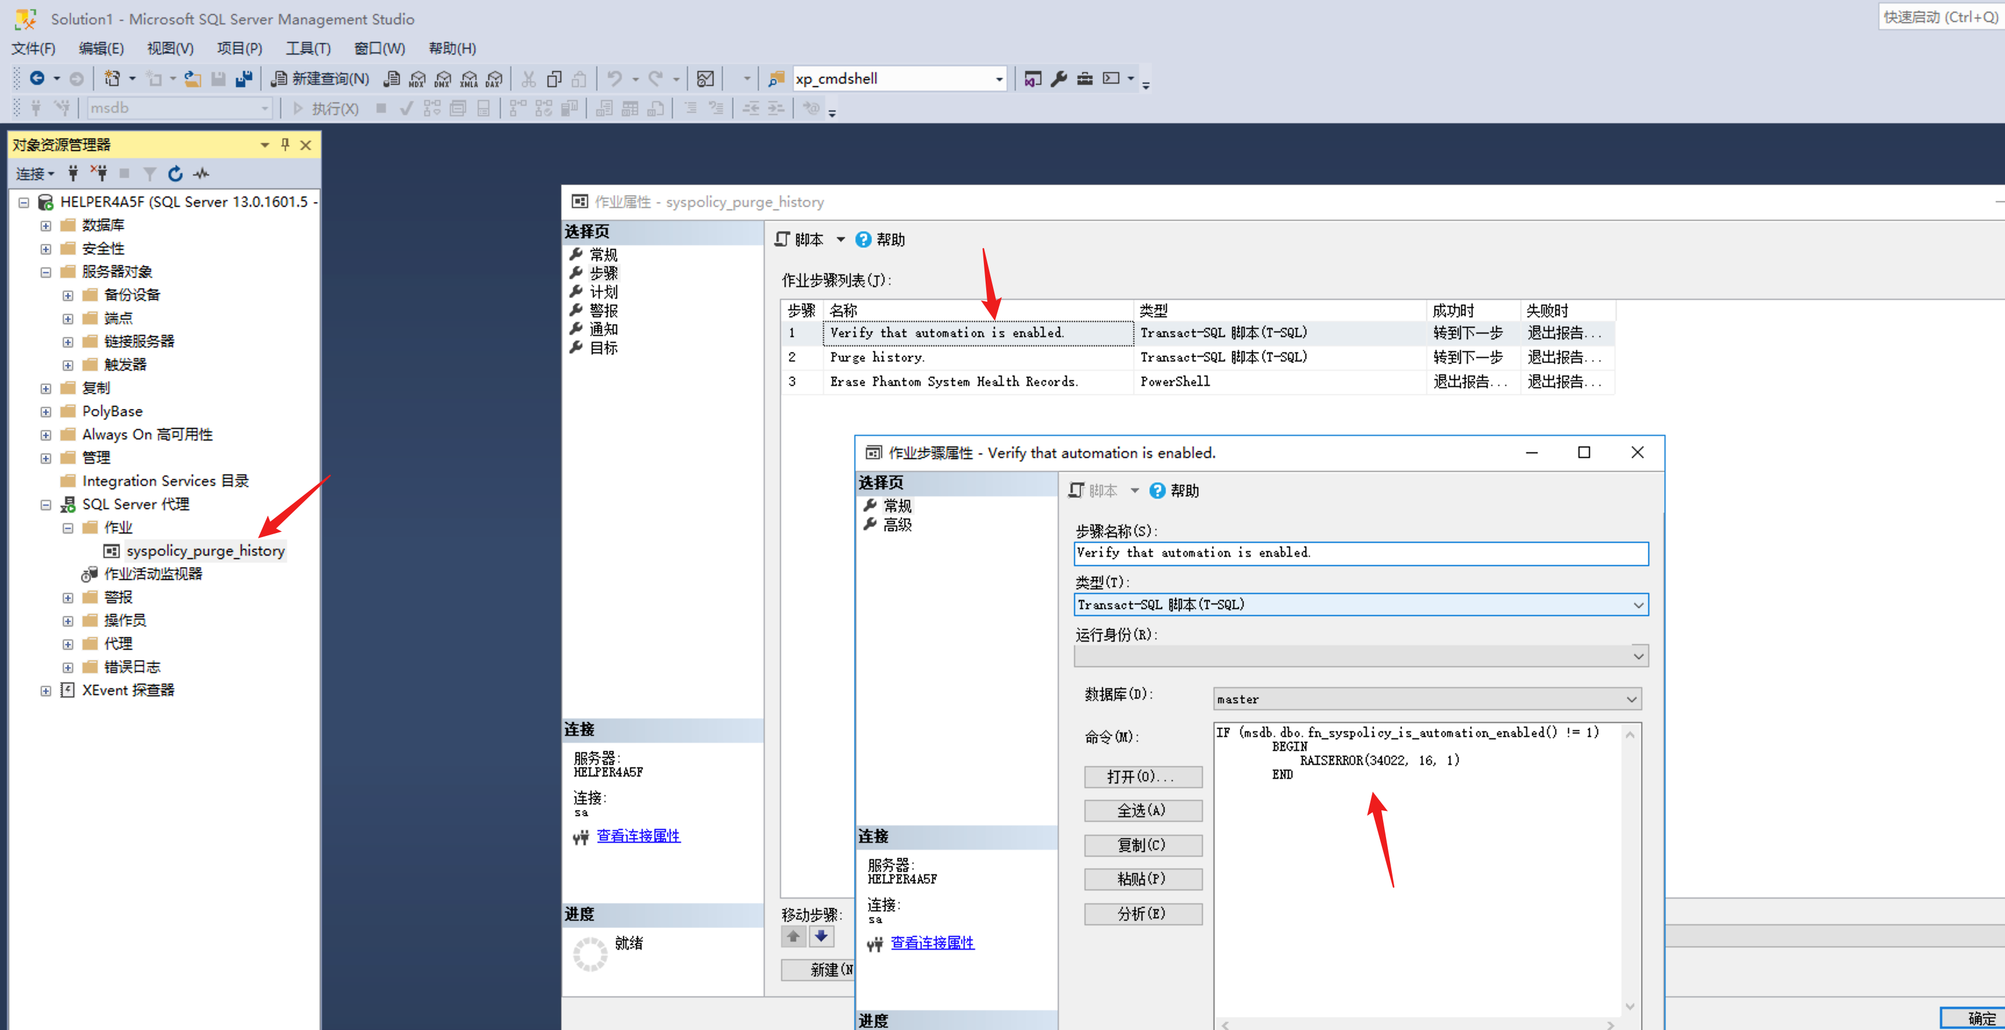Select the Advanced page in step properties

897,525
